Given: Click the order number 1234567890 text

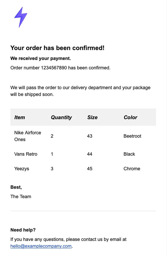Looking at the screenshot, I should pyautogui.click(x=54, y=68).
